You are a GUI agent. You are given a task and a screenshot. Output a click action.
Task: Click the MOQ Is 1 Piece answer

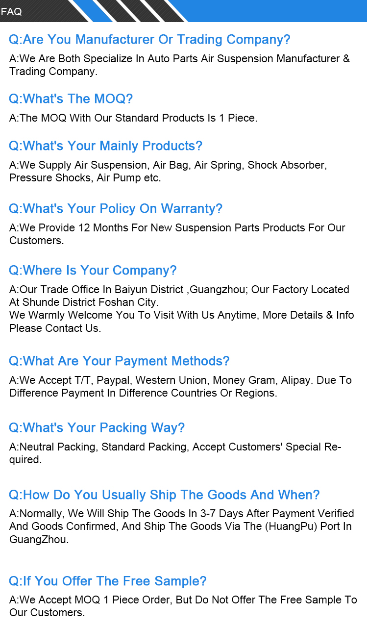[133, 118]
